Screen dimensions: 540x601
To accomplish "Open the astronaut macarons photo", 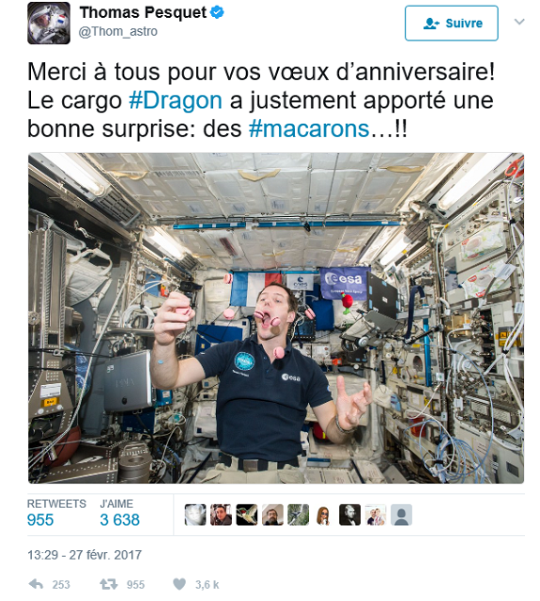I will point(276,317).
